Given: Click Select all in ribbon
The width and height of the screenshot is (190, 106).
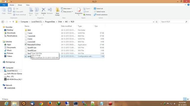Looking at the screenshot, I should (98, 9).
